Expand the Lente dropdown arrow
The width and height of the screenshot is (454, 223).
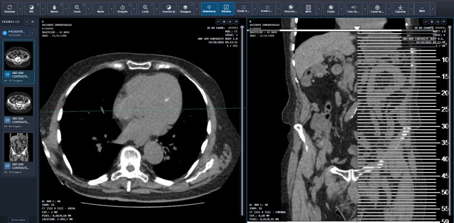157,8
